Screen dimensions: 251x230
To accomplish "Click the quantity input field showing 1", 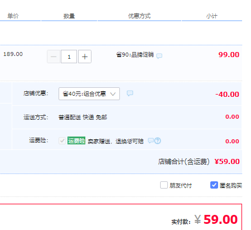I will (69, 57).
